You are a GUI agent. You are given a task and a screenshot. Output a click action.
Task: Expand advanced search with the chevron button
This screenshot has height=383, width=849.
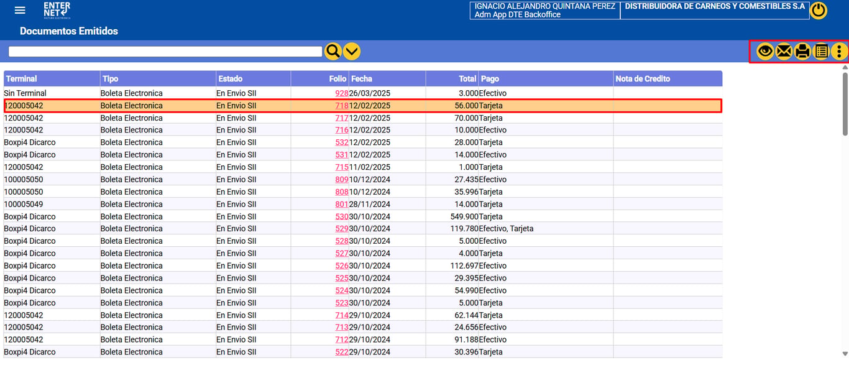(352, 51)
